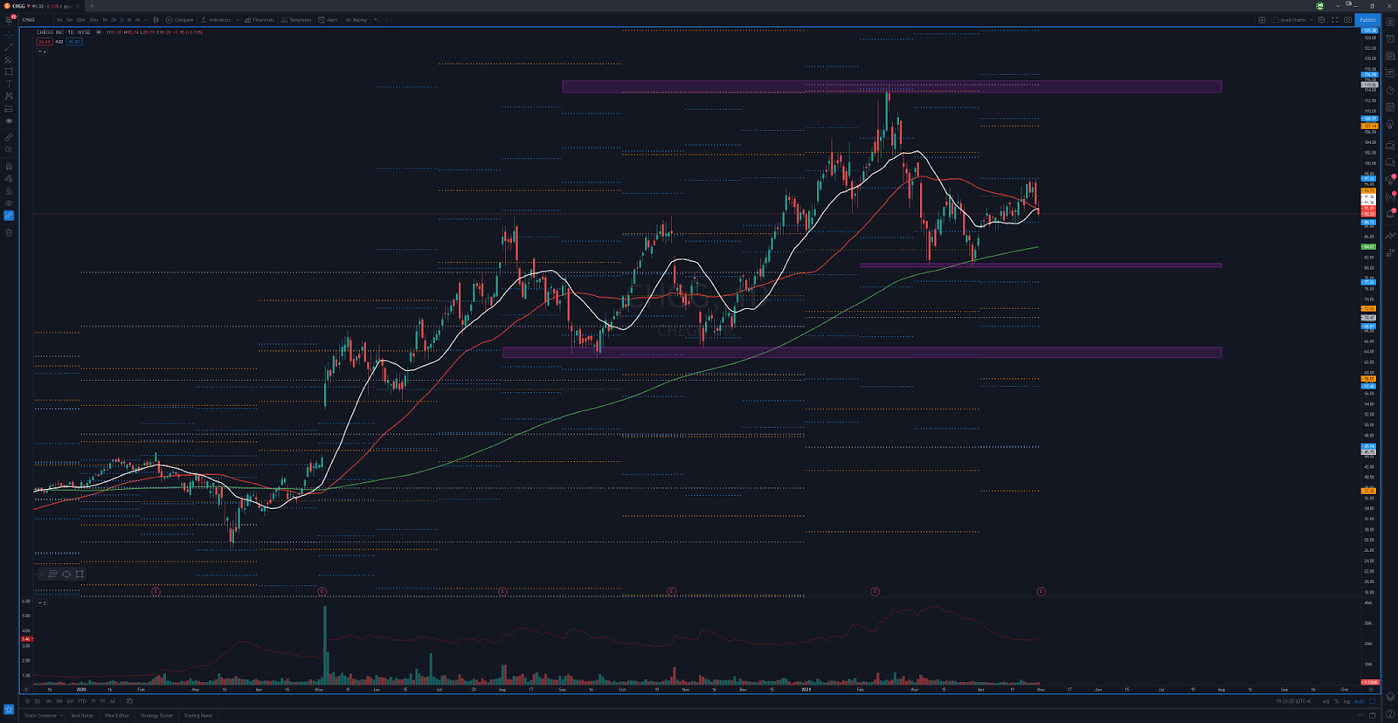Toggle the highlighted object tree button
The height and width of the screenshot is (723, 1398).
click(9, 216)
